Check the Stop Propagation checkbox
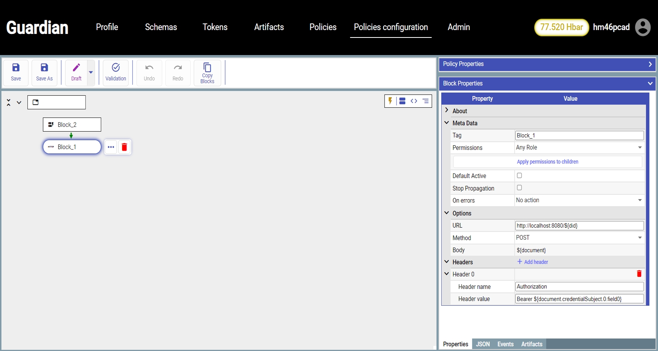Image resolution: width=658 pixels, height=351 pixels. [x=519, y=188]
